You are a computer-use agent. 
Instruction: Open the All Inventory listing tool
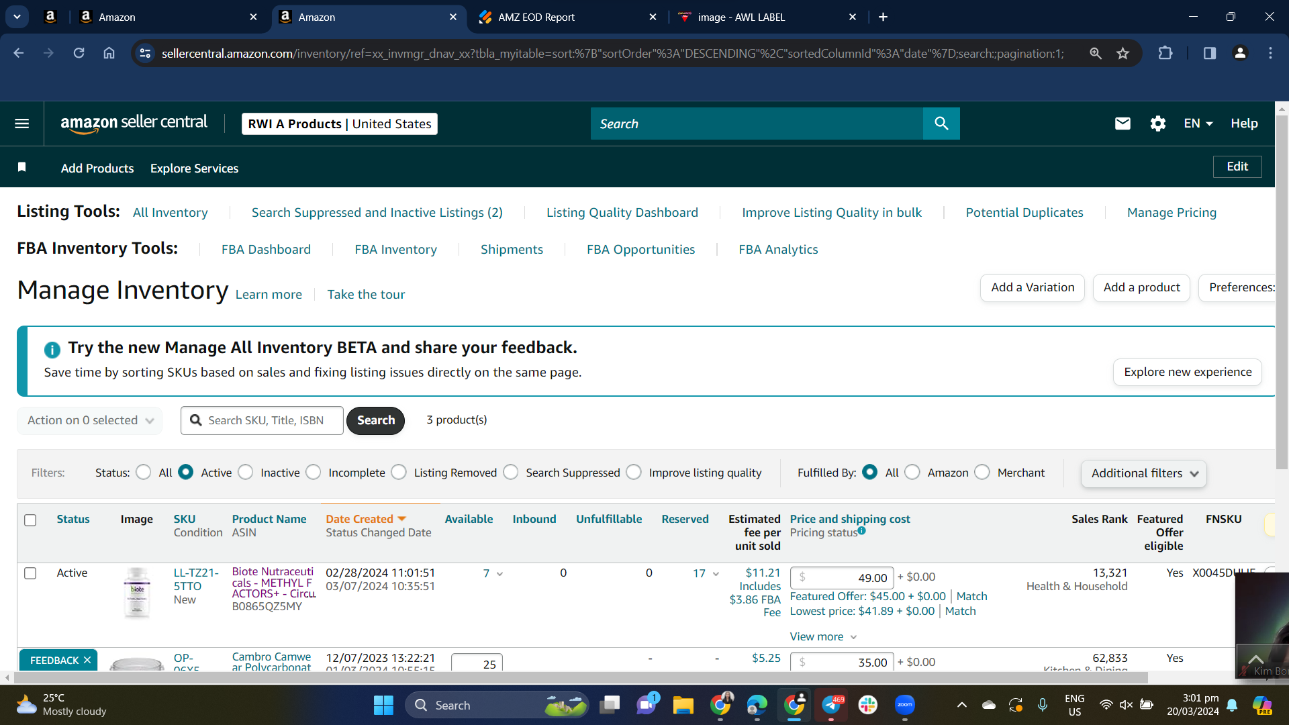(x=171, y=212)
